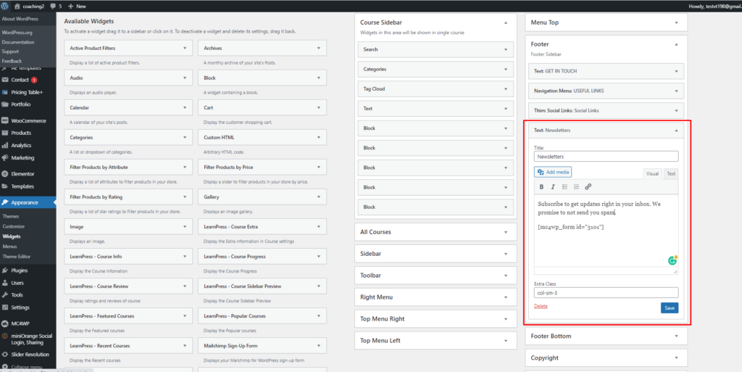Open Tools in admin sidebar

[17, 295]
